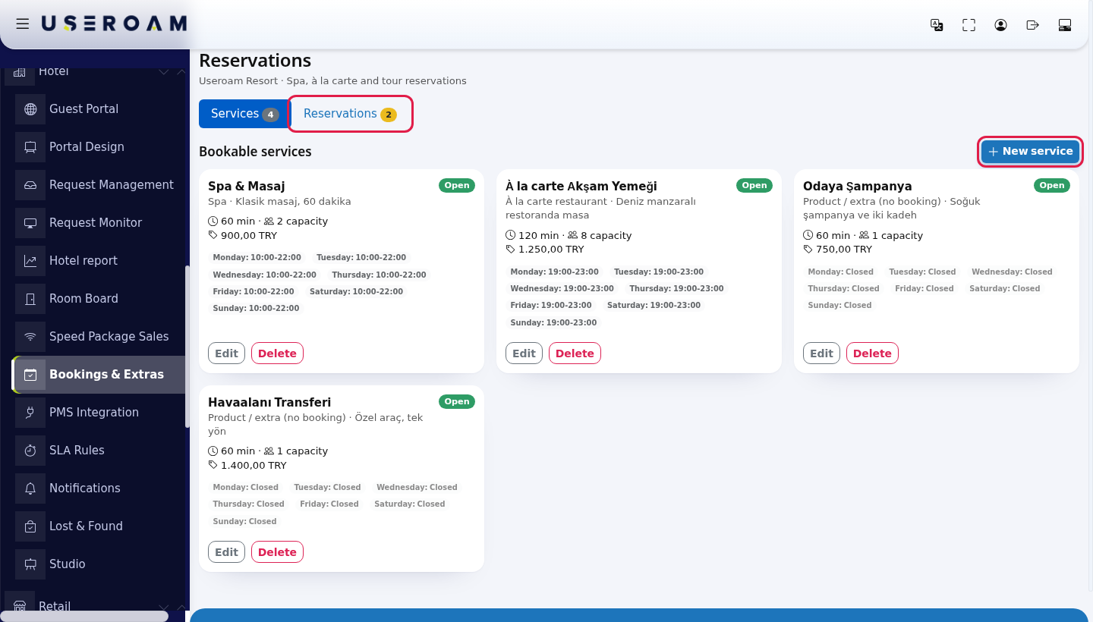
Task: Click the Speed Package Sales wifi icon
Action: 30,337
